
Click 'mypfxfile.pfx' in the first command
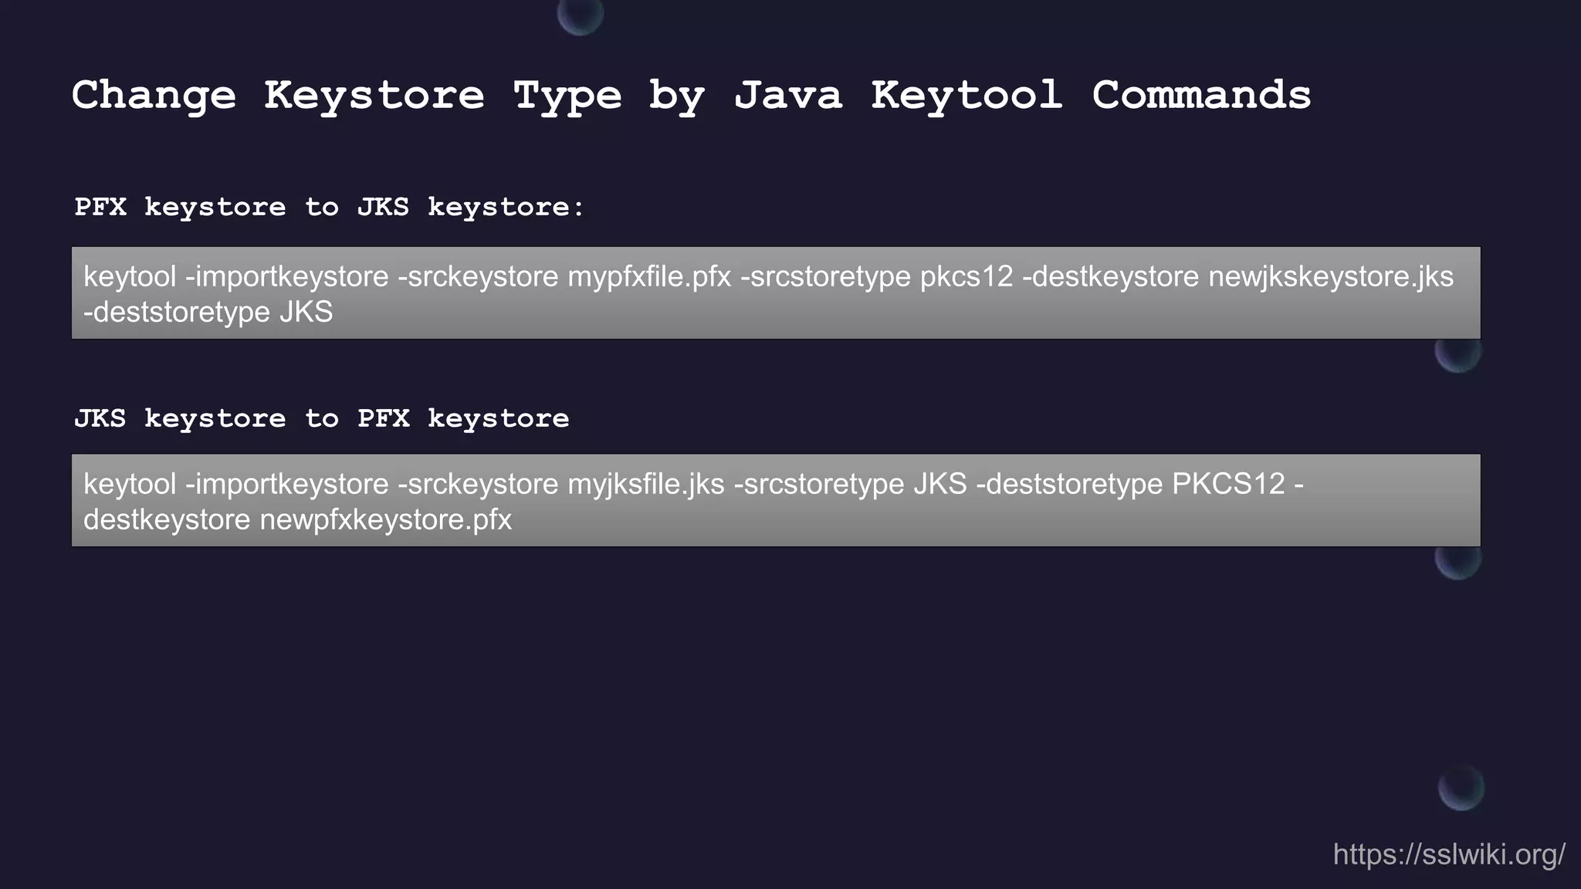[x=649, y=276]
